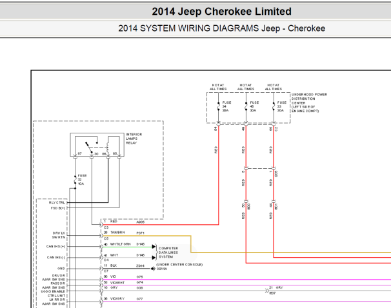Click the CAN IHS (+) label

[55, 246]
